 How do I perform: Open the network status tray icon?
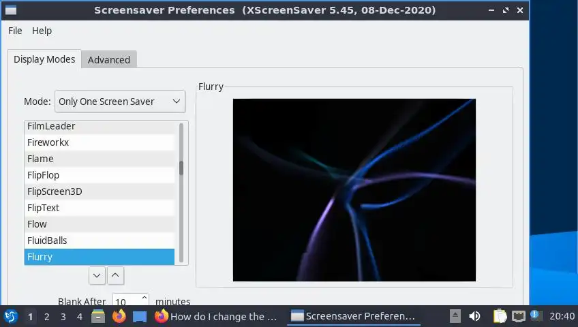click(x=519, y=316)
